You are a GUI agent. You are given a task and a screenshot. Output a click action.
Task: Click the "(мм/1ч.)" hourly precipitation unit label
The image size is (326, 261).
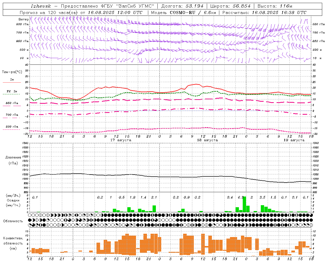click(x=13, y=205)
